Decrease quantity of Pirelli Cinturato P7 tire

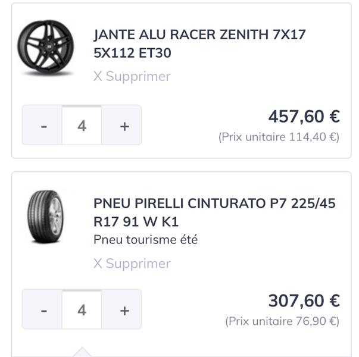coord(42,309)
